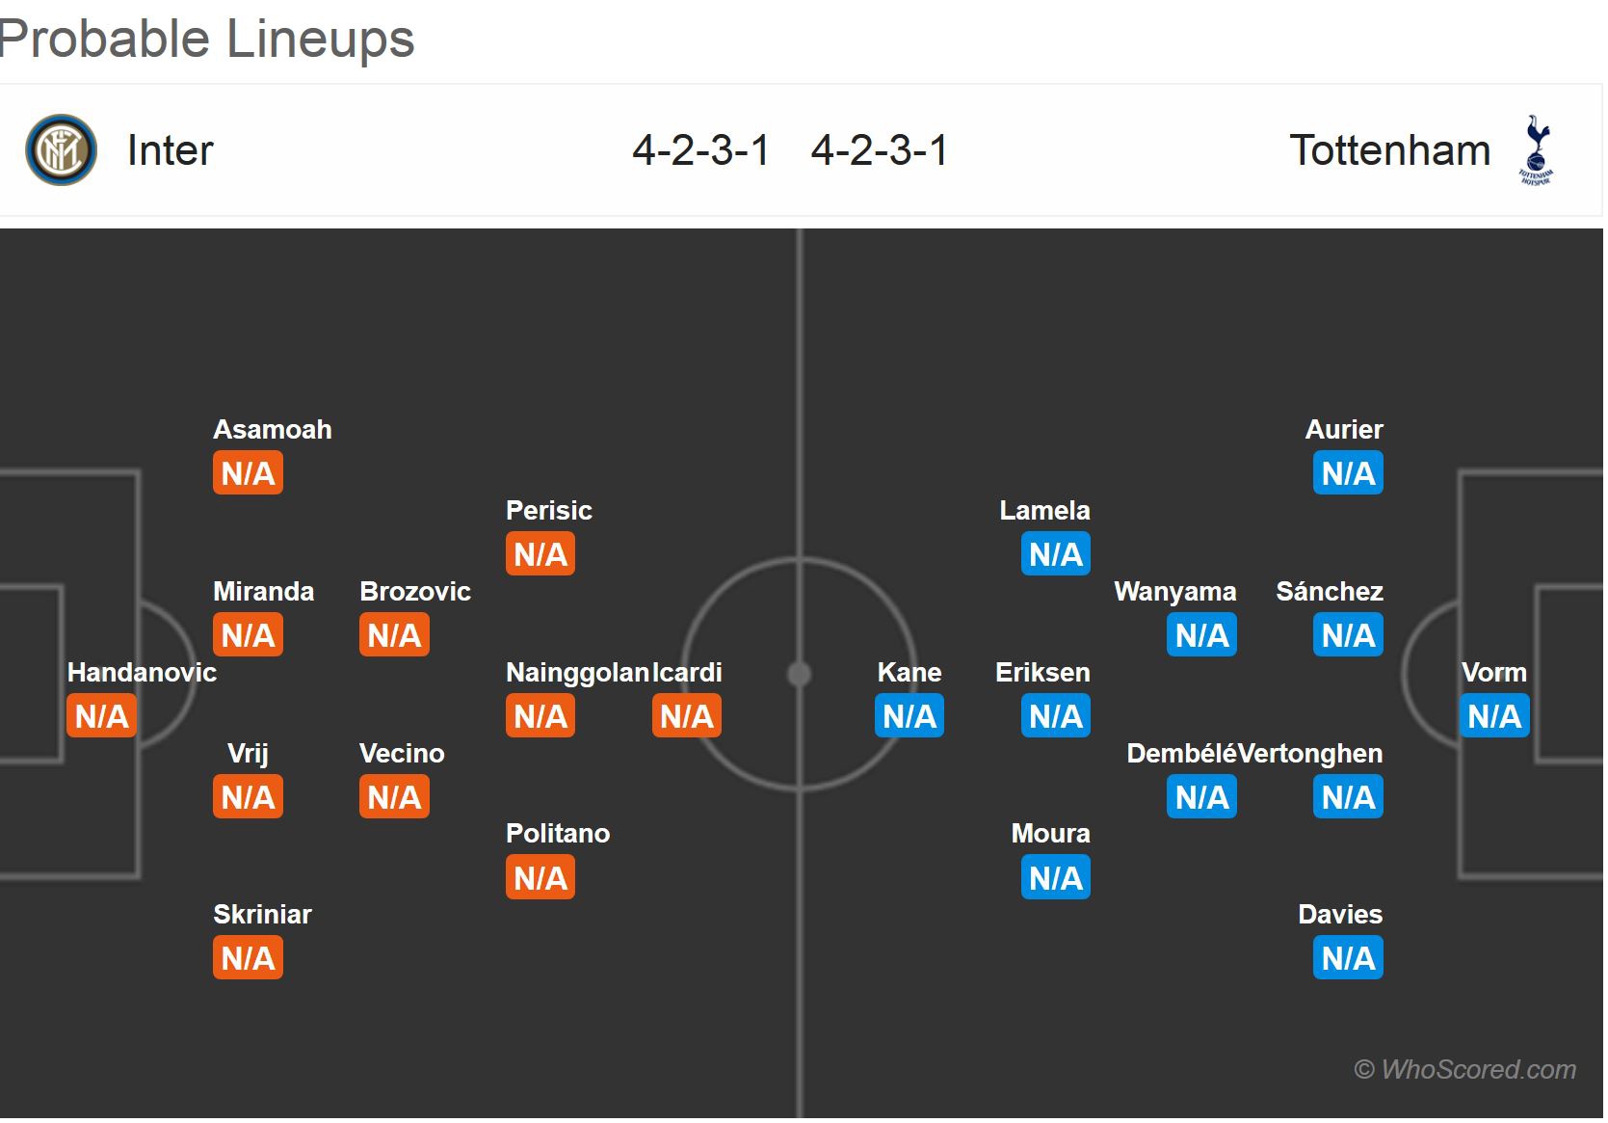The image size is (1608, 1123).
Task: Click the Wanyama player name
Action: click(1174, 591)
